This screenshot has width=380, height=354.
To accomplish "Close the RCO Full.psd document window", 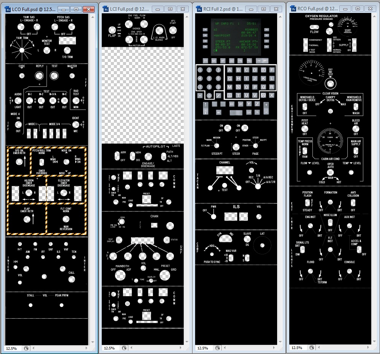I will click(x=370, y=9).
